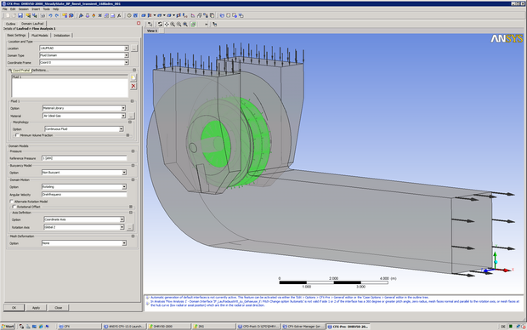
Task: Click the Save icon in the main toolbar
Action: [20, 15]
